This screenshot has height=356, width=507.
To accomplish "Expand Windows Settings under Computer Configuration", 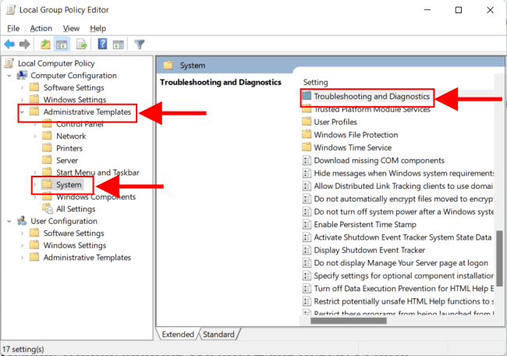I will click(x=22, y=100).
